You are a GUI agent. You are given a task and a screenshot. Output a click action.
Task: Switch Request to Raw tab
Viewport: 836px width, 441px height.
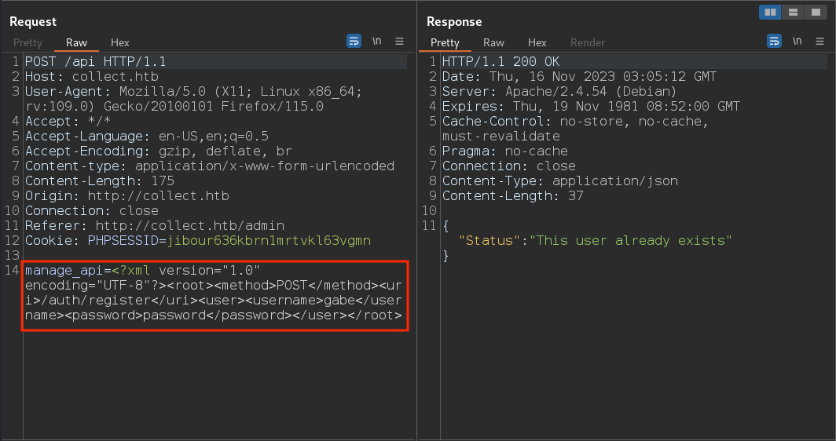pos(76,42)
